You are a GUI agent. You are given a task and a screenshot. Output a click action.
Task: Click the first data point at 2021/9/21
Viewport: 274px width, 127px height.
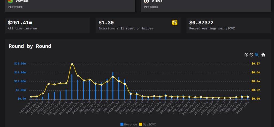(31, 97)
